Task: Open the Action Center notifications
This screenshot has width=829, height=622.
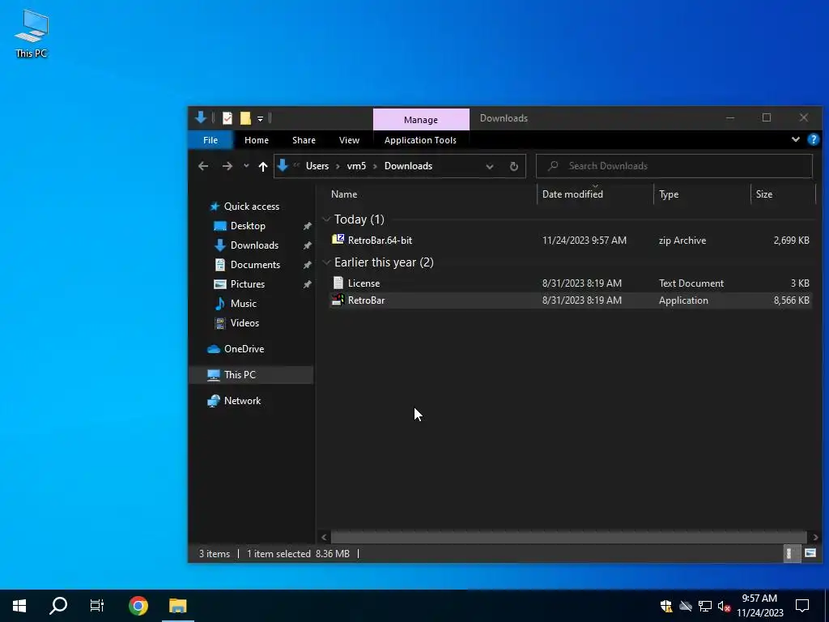Action: [802, 606]
